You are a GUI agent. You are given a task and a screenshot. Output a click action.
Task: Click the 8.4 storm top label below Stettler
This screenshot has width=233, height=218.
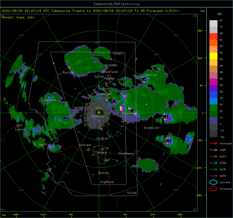pos(143,80)
